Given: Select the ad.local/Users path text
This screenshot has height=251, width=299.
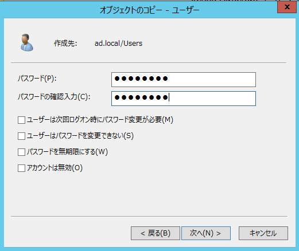Looking at the screenshot, I should pos(118,44).
